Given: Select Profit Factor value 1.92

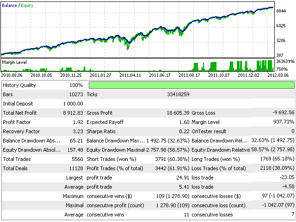Looking at the screenshot, I should 78,122.
